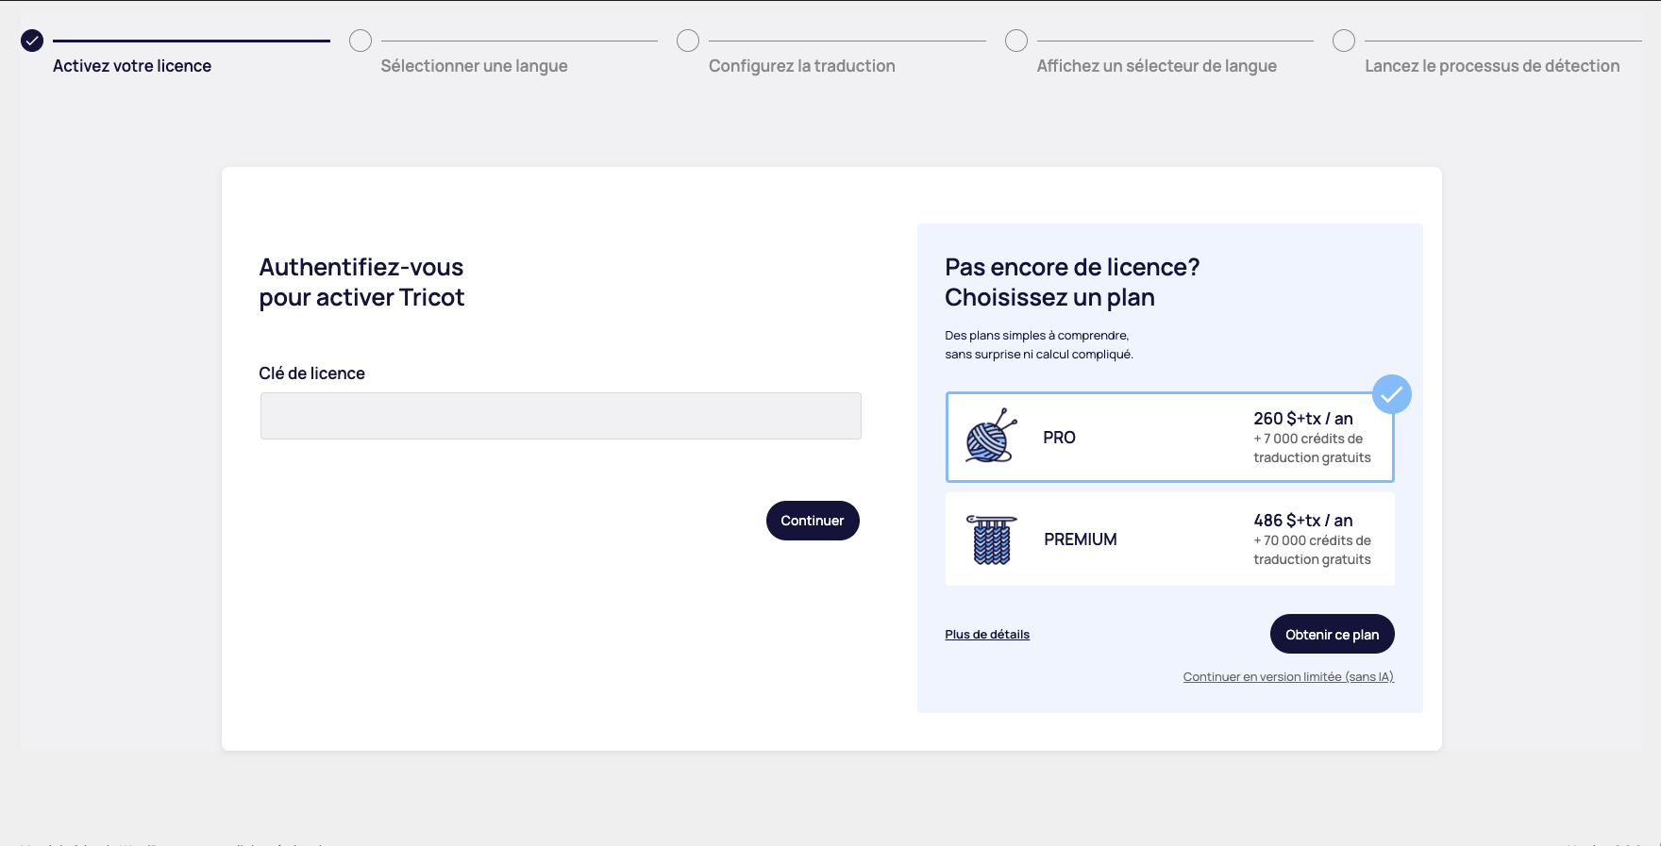Click the Configurez la traduction step circle

[688, 41]
